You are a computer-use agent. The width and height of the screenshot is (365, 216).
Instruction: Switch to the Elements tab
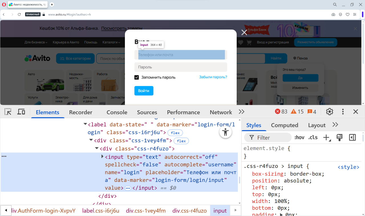[47, 112]
